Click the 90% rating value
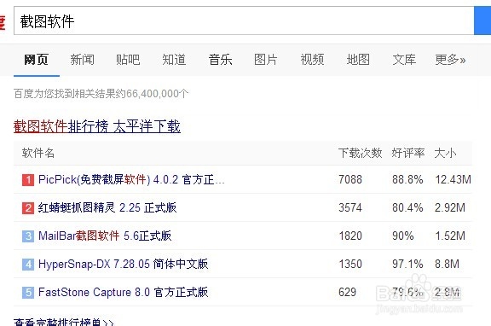This screenshot has width=491, height=326. 403,236
